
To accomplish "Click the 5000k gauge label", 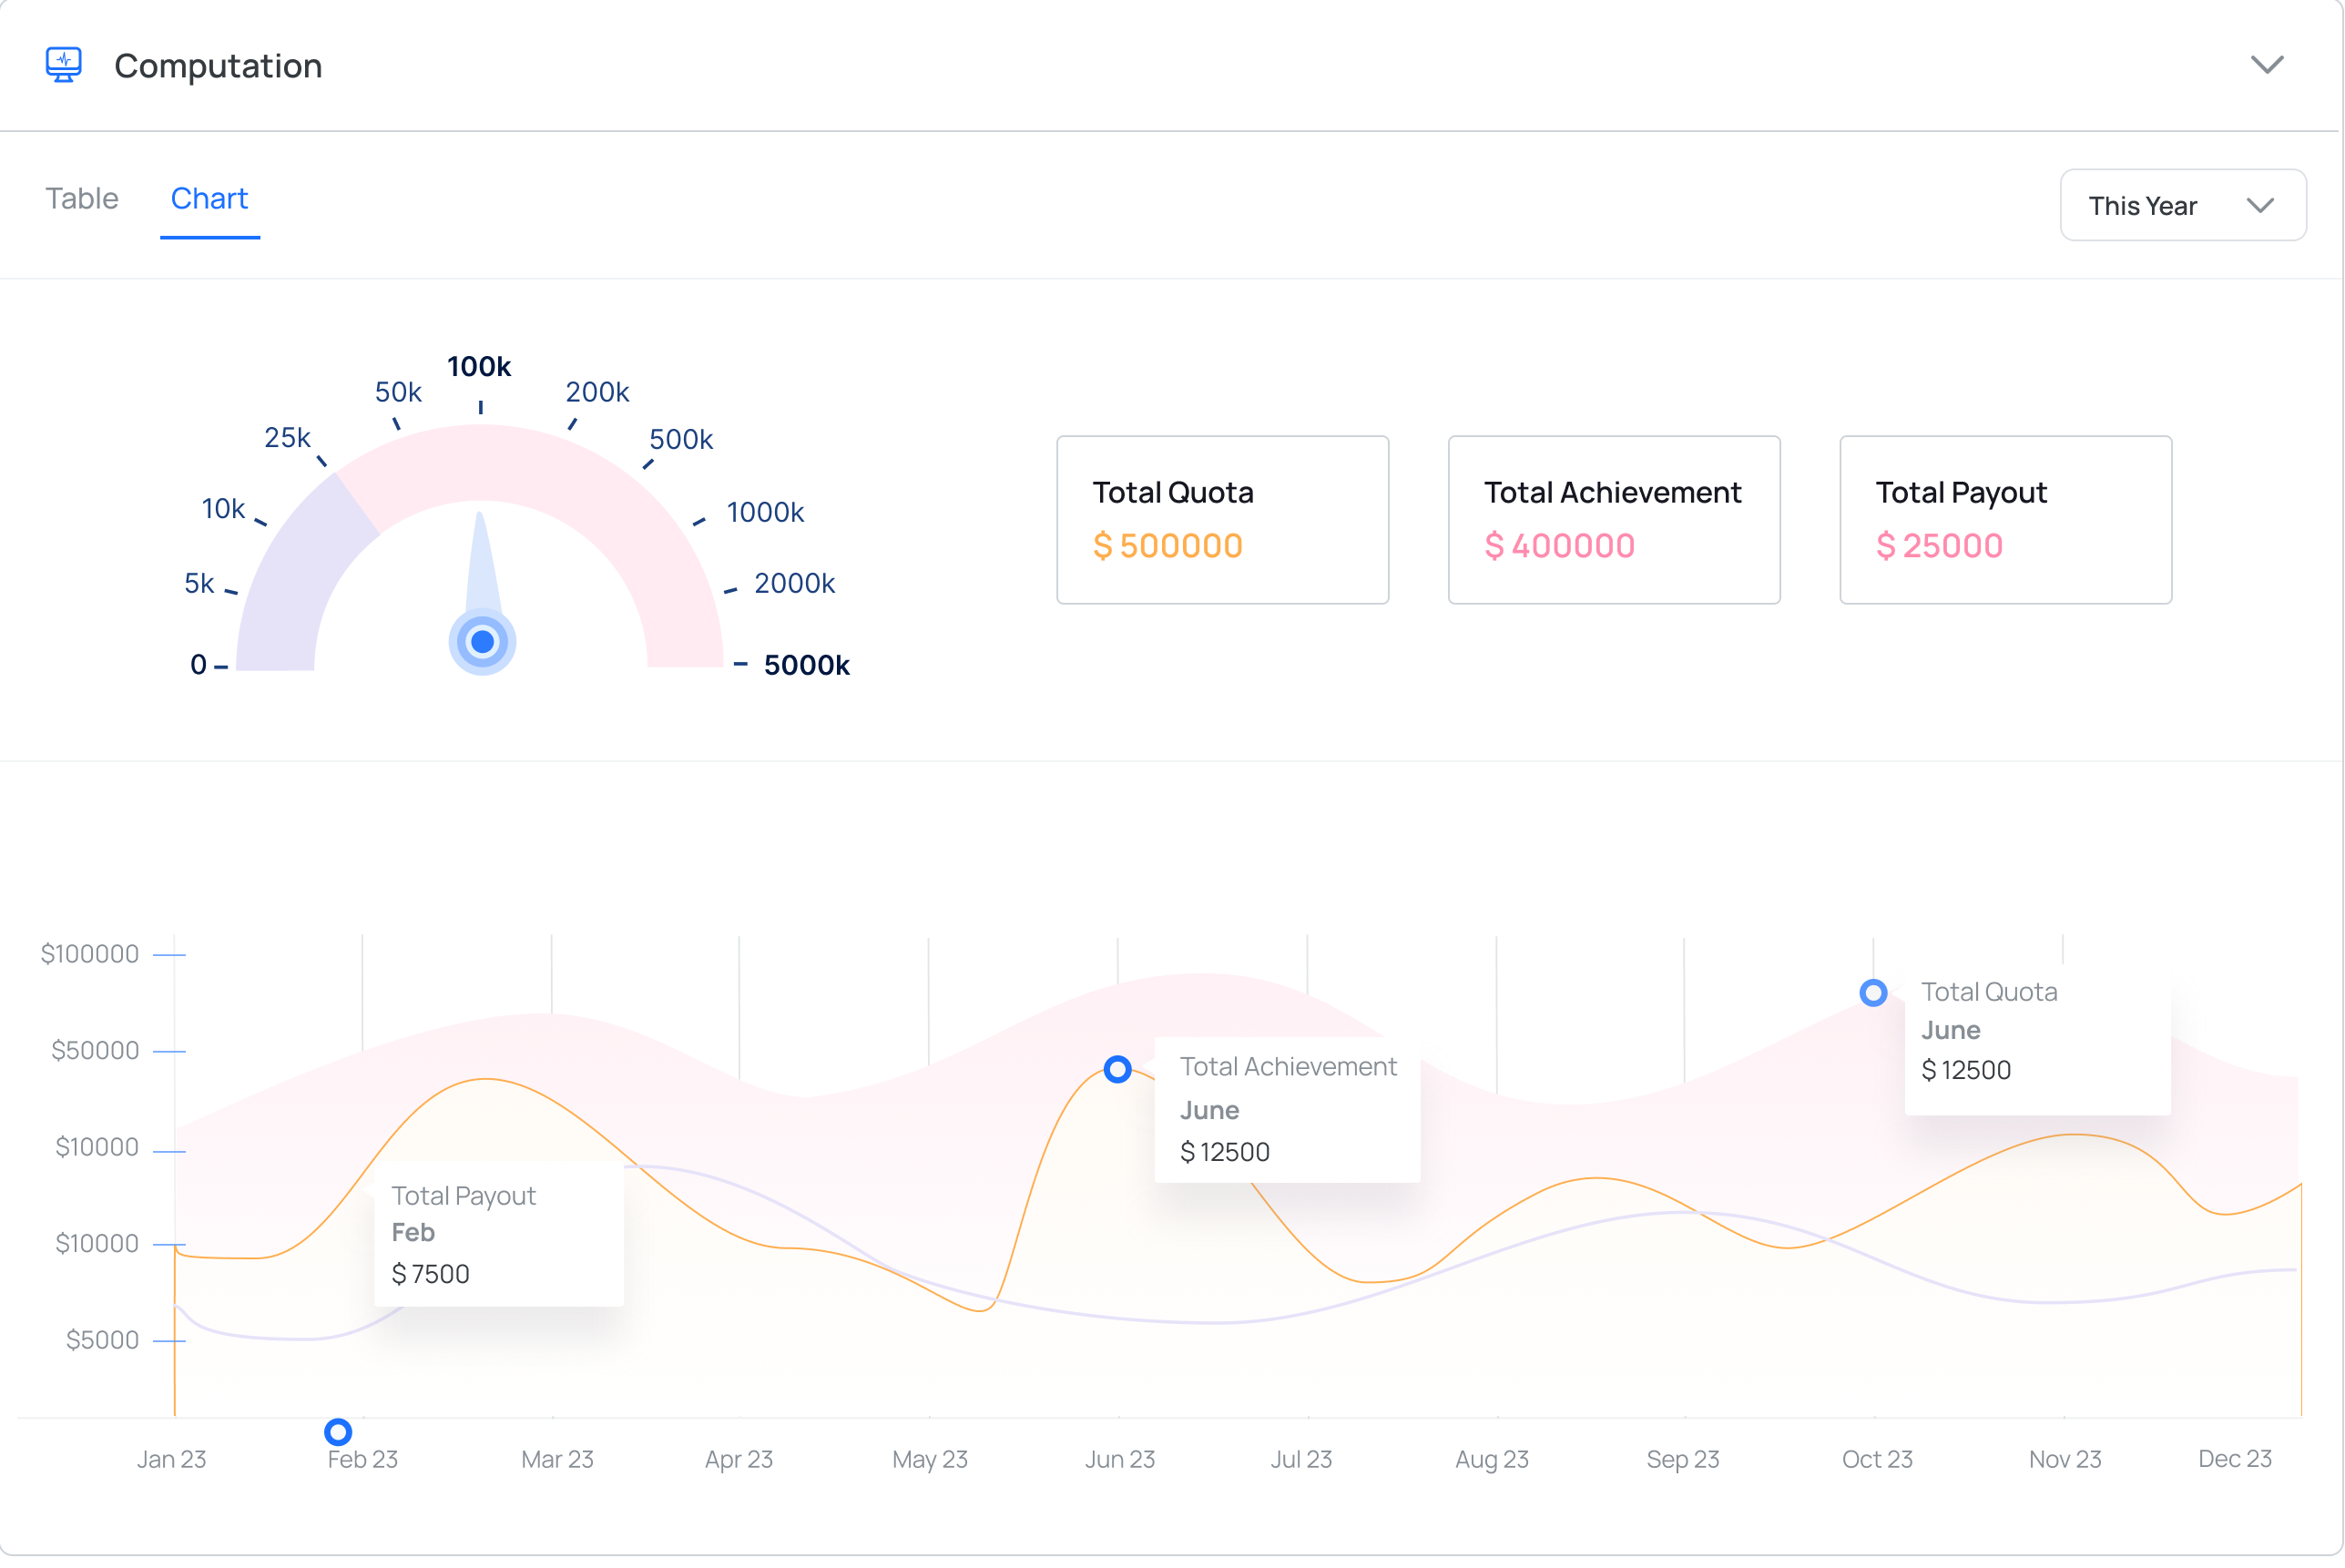I will point(806,666).
